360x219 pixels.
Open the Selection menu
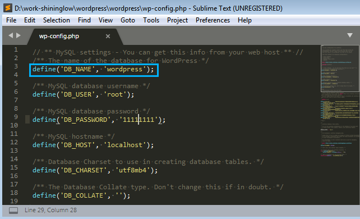[x=57, y=20]
